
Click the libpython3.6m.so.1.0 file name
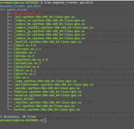coord(31,60)
